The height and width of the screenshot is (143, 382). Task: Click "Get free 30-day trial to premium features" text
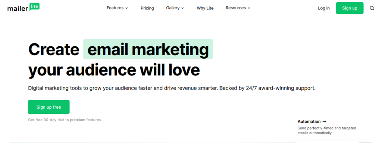point(64,120)
